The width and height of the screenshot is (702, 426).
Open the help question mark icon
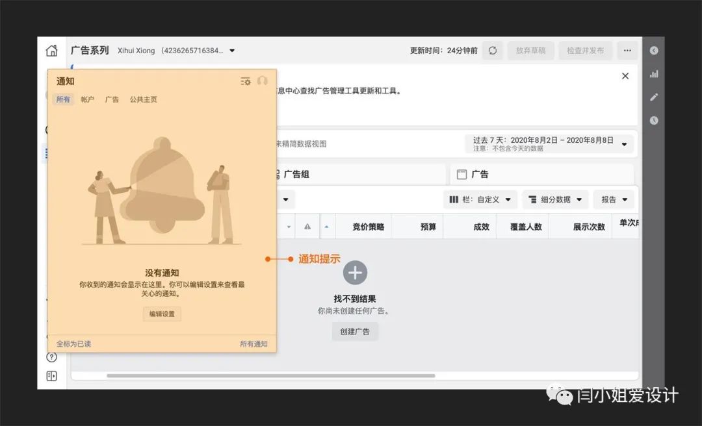click(x=52, y=357)
